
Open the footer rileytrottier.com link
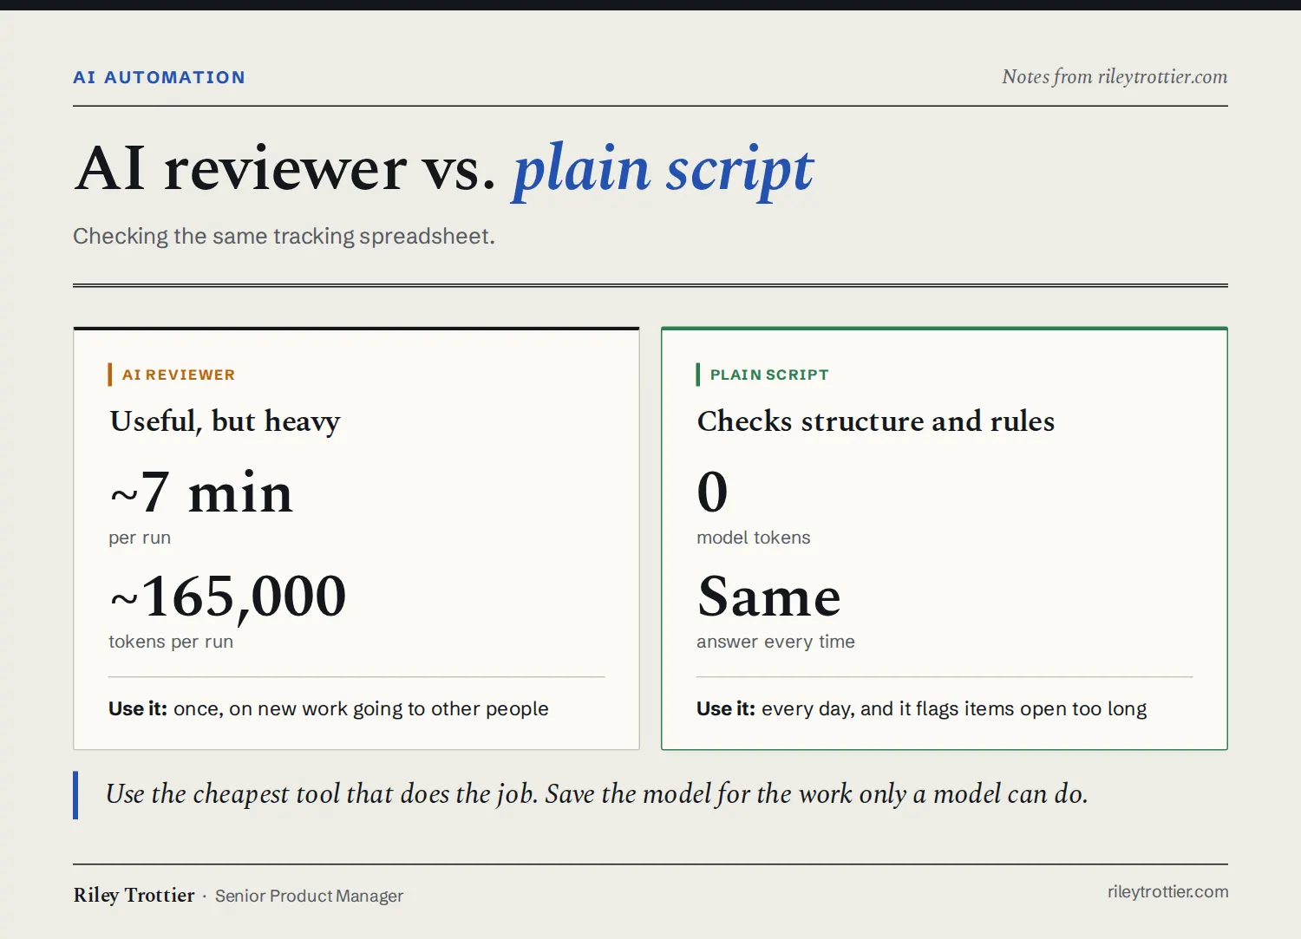(x=1167, y=891)
